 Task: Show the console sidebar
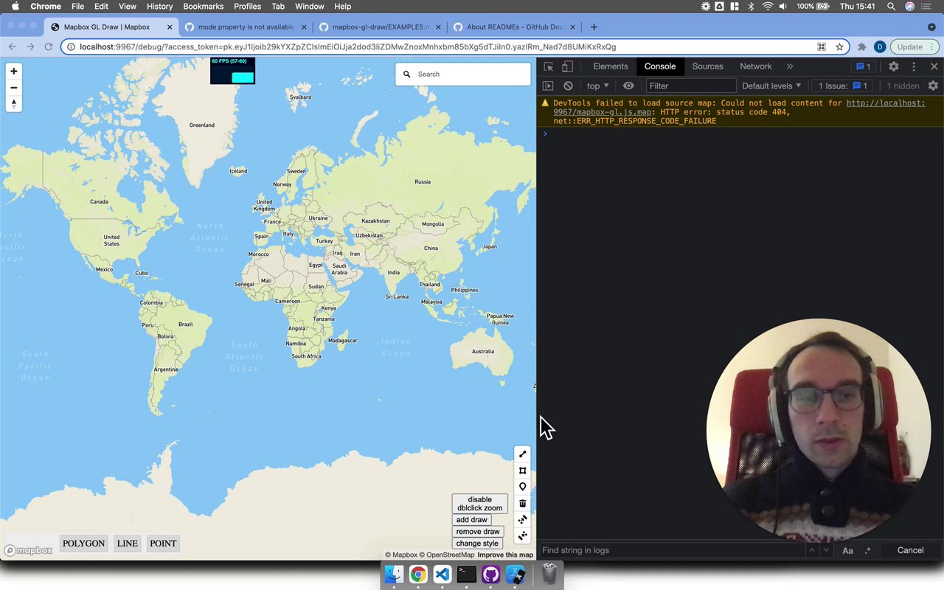[548, 86]
